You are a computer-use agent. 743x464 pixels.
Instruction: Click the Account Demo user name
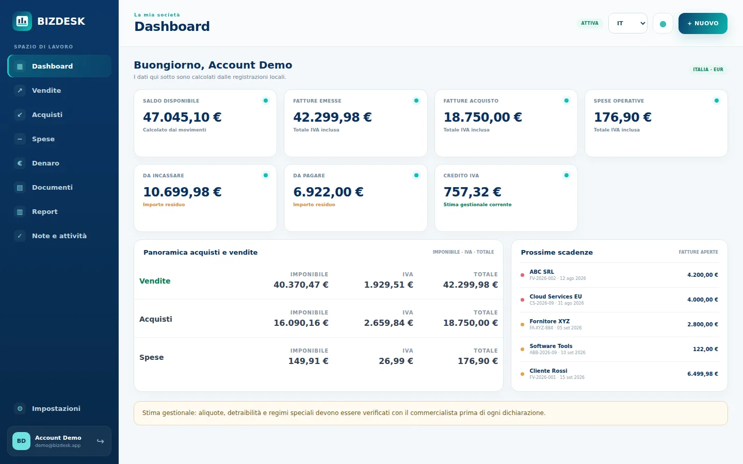(58, 438)
